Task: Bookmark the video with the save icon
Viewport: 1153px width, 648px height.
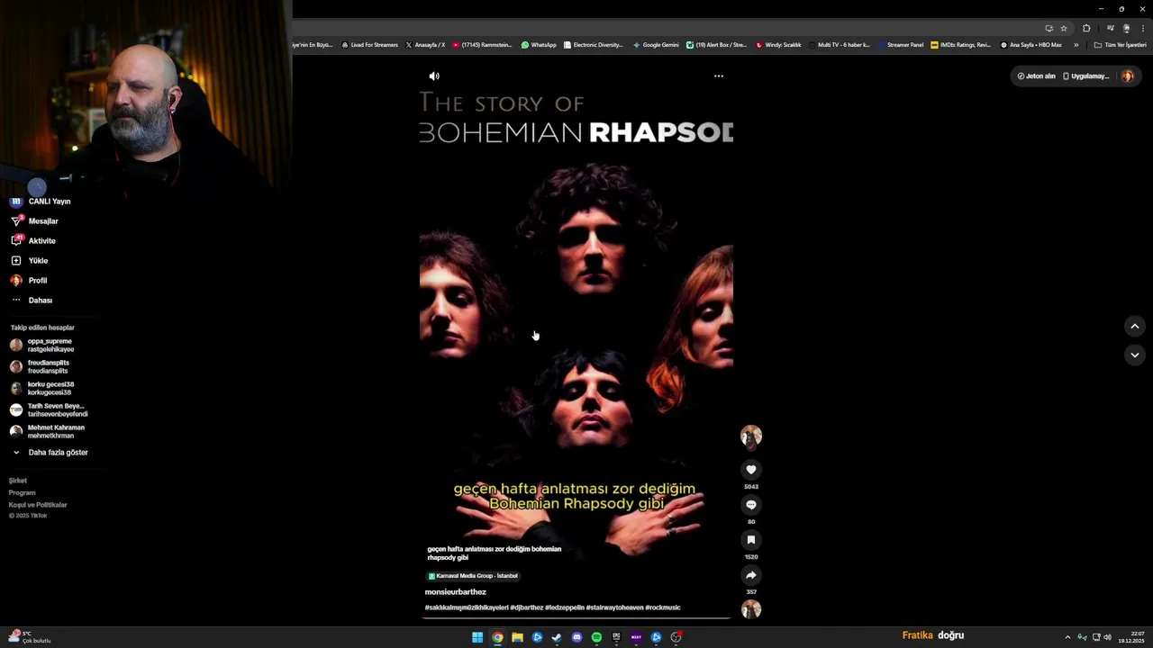Action: pyautogui.click(x=751, y=540)
